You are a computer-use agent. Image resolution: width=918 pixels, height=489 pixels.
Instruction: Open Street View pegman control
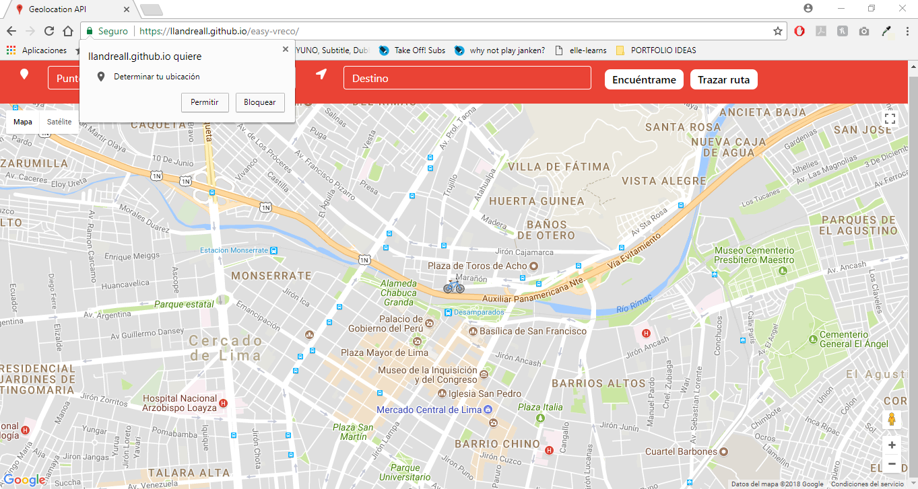click(x=892, y=420)
